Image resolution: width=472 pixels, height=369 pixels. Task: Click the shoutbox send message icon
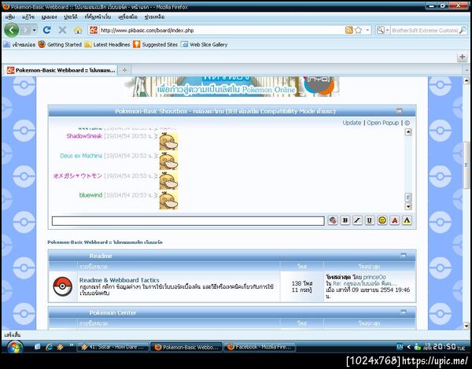333,220
